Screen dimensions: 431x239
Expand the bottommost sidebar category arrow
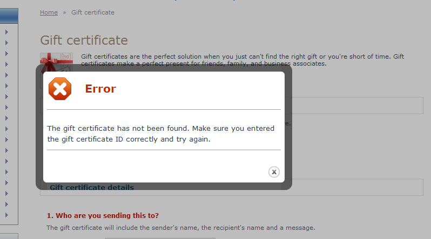coord(6,215)
